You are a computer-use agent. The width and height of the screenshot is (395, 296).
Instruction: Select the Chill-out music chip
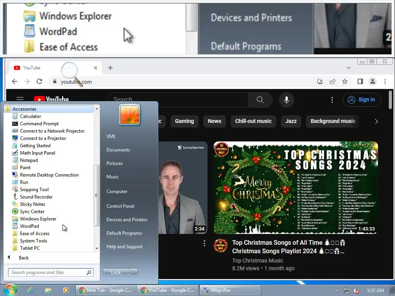coord(253,121)
